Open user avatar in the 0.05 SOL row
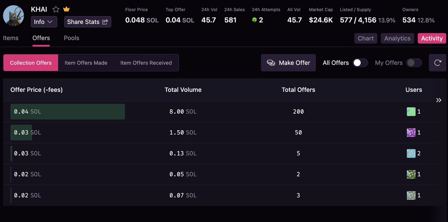 tap(411, 174)
